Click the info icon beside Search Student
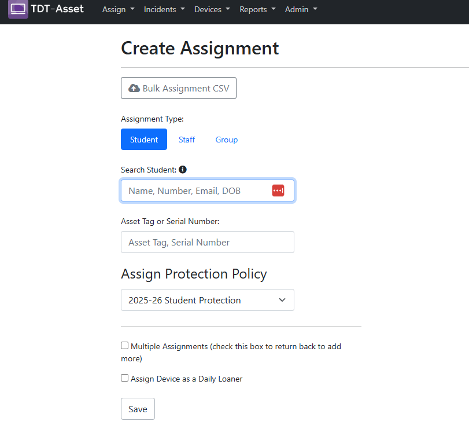This screenshot has height=436, width=469. coord(183,170)
